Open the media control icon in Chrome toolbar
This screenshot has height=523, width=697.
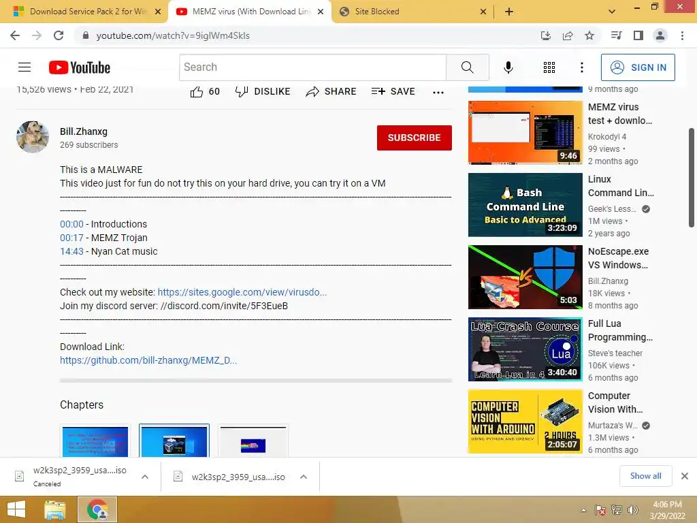pos(616,35)
